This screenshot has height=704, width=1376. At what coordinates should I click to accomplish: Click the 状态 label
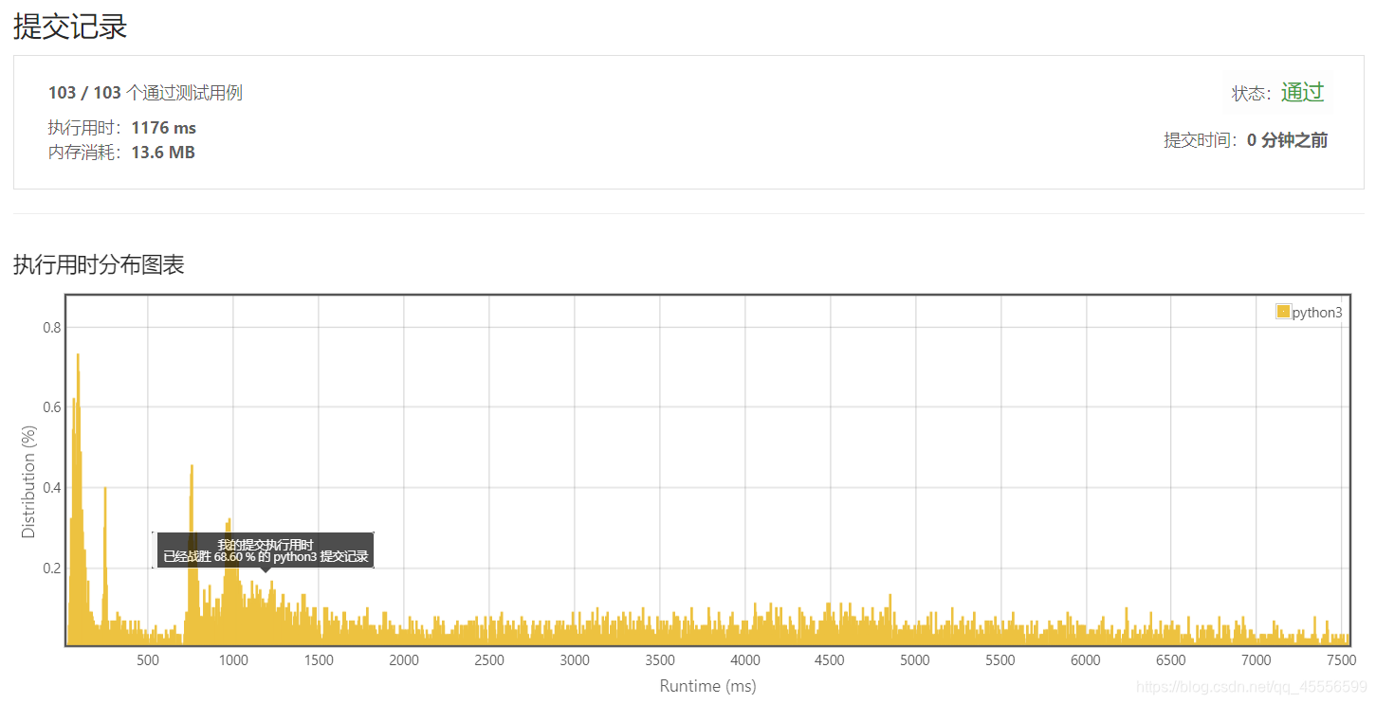[x=1250, y=94]
